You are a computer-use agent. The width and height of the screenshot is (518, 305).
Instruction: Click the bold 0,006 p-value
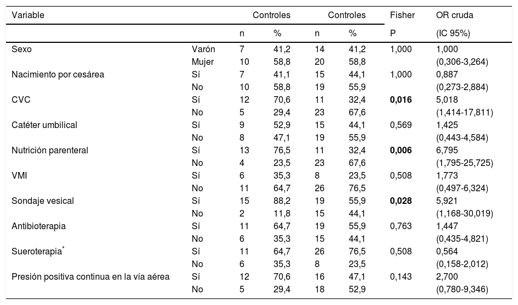(x=400, y=150)
